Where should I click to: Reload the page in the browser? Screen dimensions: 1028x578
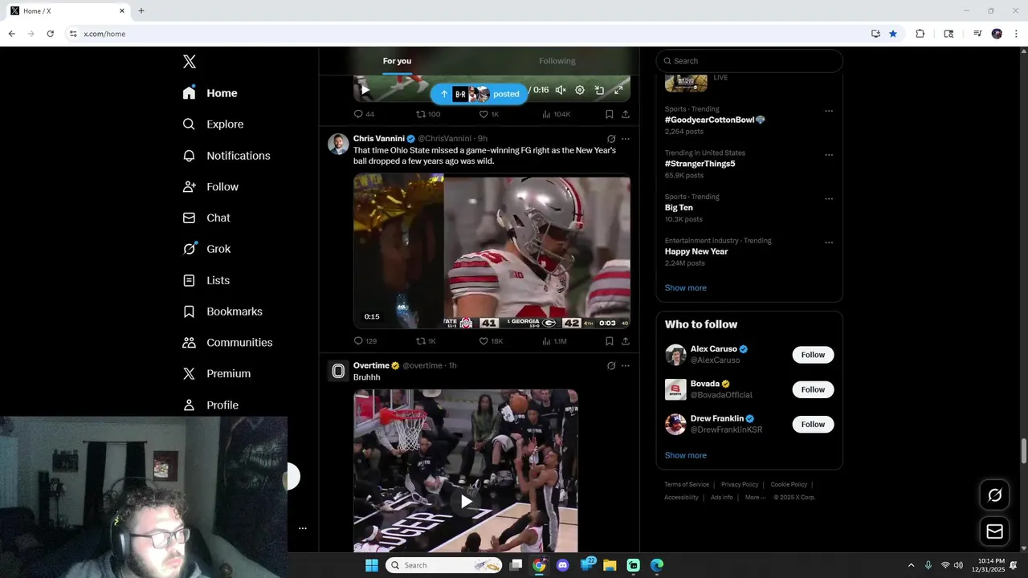[50, 34]
